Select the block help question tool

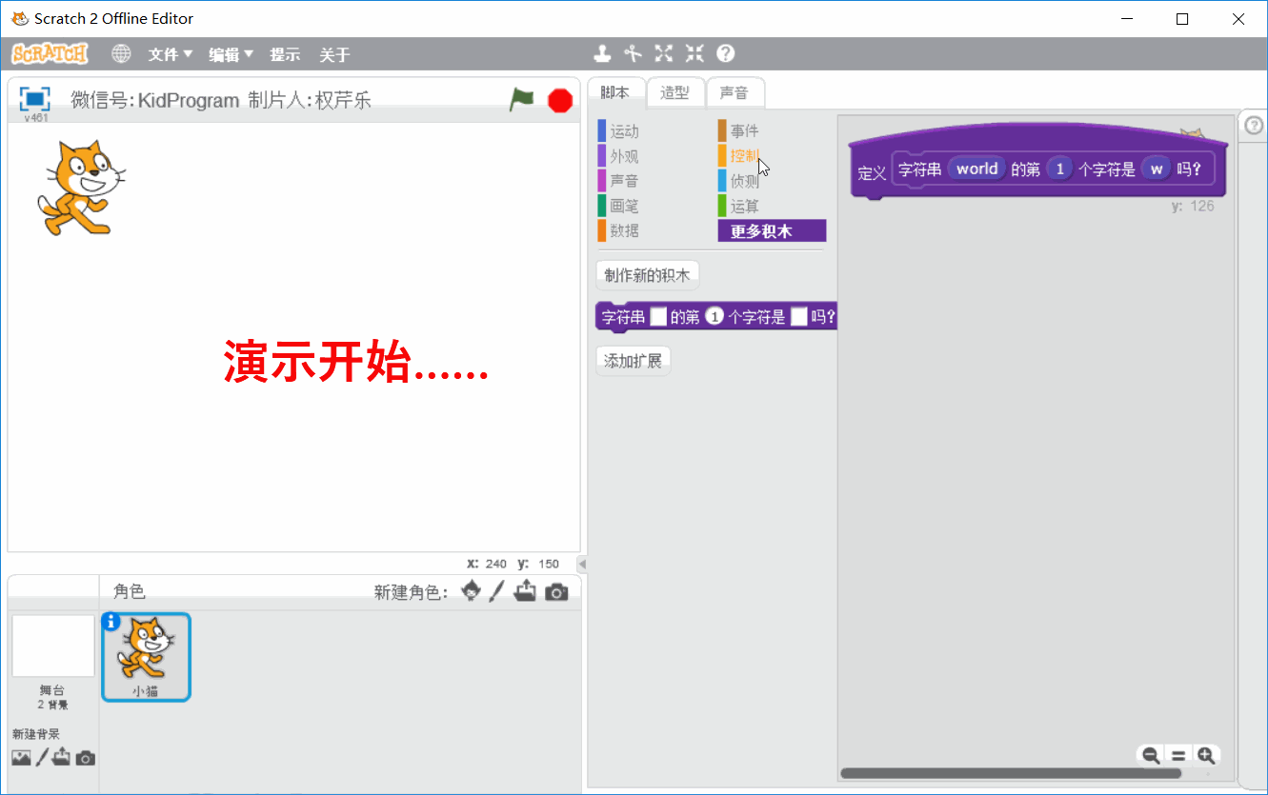[x=726, y=53]
